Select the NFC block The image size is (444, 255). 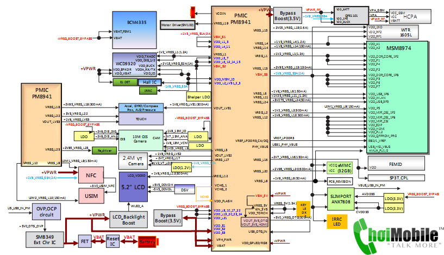(x=91, y=175)
